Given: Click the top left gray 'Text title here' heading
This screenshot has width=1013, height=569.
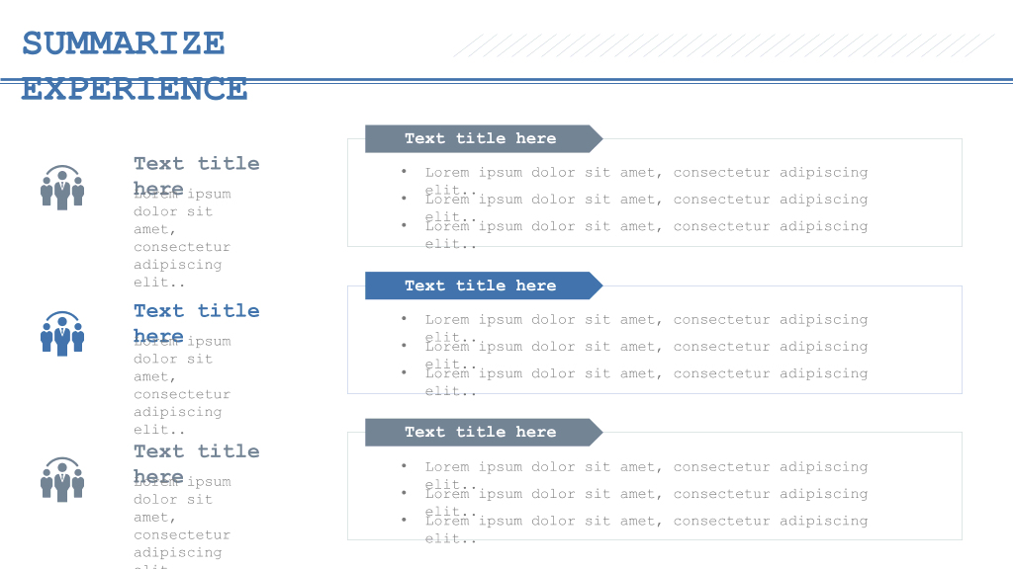Looking at the screenshot, I should pyautogui.click(x=197, y=176).
